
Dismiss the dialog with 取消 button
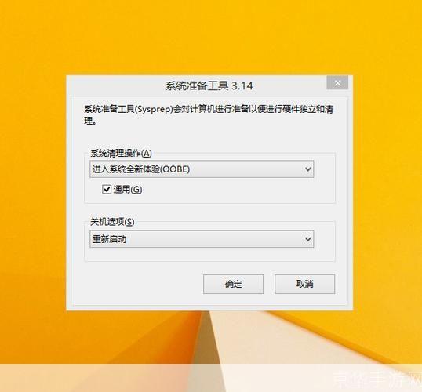[x=304, y=284]
